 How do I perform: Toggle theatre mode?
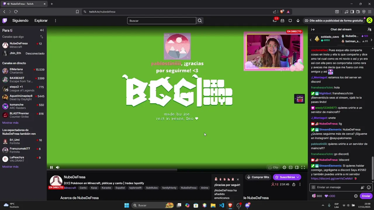(297, 167)
